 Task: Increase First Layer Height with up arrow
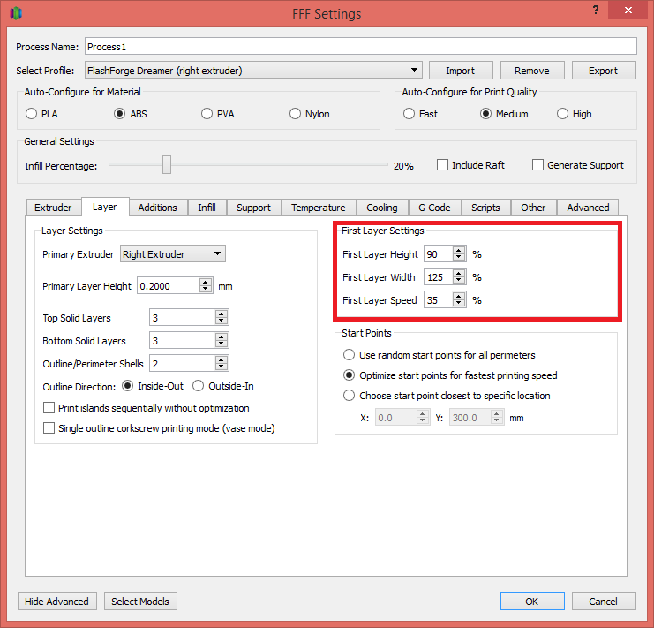459,250
